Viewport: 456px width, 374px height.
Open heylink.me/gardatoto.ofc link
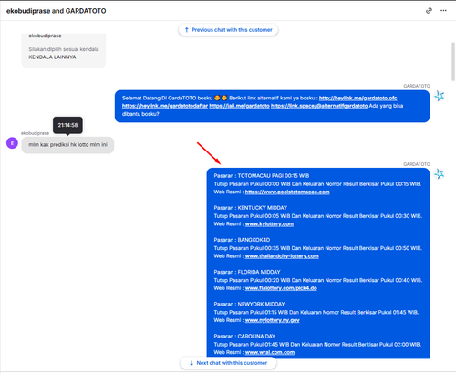point(358,98)
